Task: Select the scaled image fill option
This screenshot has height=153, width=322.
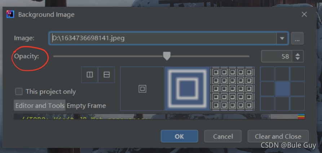Action: pyautogui.click(x=187, y=89)
